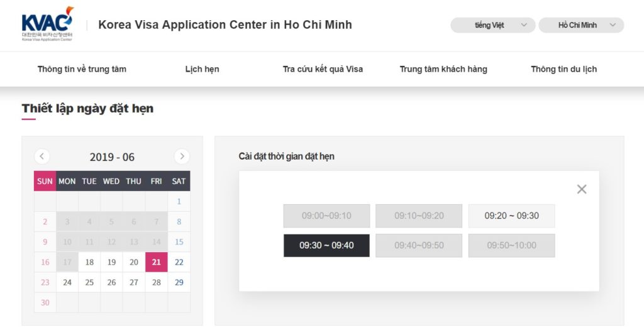Viewport: 644px width, 335px height.
Task: Choose Saturday June 22 in calendar
Action: tap(179, 262)
